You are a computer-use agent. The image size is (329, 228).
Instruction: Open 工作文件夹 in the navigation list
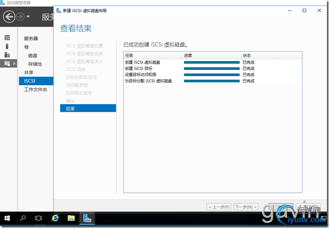click(x=36, y=89)
